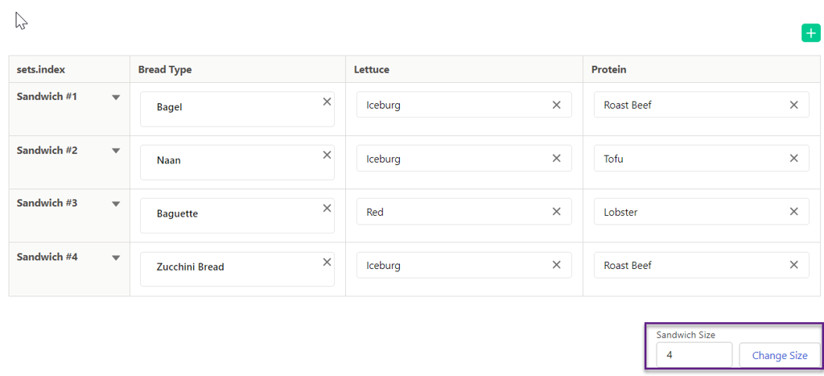This screenshot has width=824, height=376.
Task: Open the Tofu protein field
Action: [702, 159]
